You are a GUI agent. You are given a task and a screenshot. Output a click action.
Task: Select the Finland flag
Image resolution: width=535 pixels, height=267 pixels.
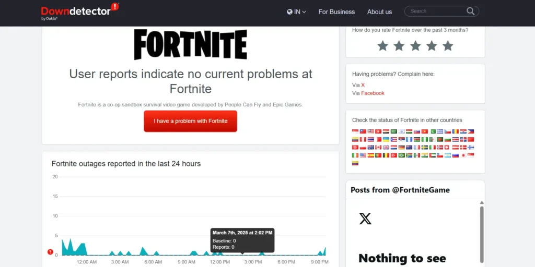(x=471, y=148)
